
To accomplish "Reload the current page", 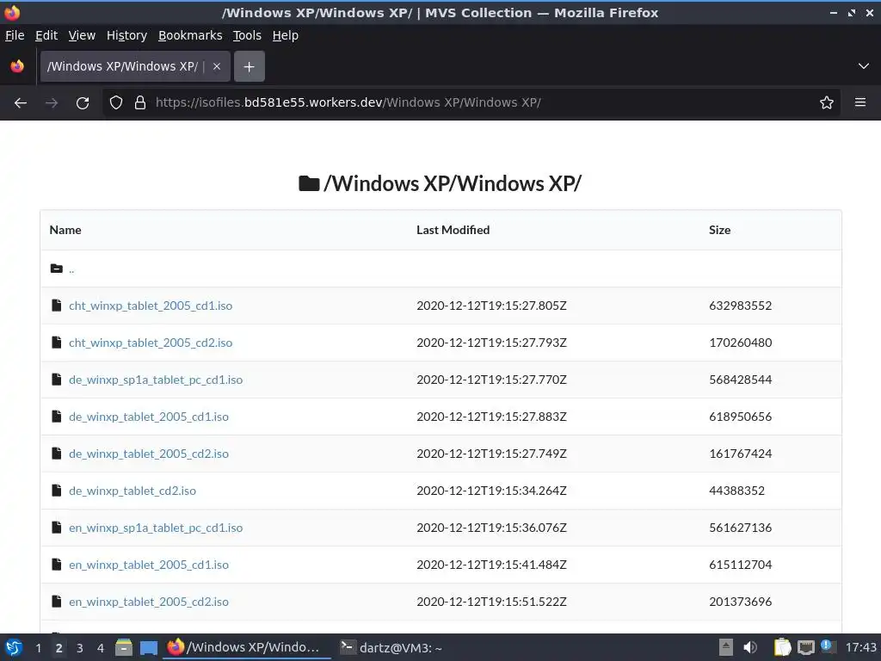I will coord(83,103).
